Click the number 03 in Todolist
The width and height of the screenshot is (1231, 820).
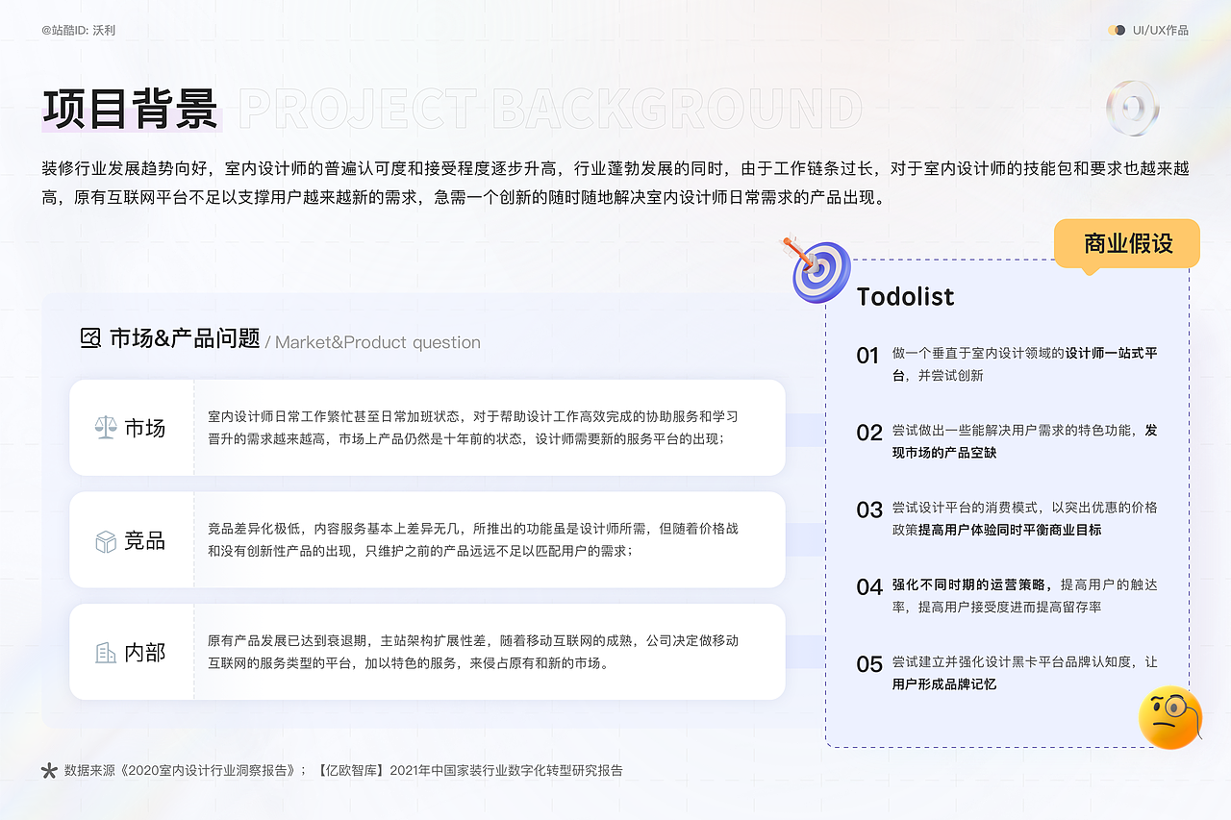[x=869, y=509]
